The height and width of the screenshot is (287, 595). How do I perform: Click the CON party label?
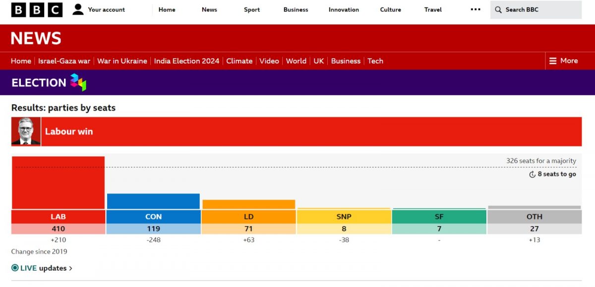pyautogui.click(x=153, y=217)
